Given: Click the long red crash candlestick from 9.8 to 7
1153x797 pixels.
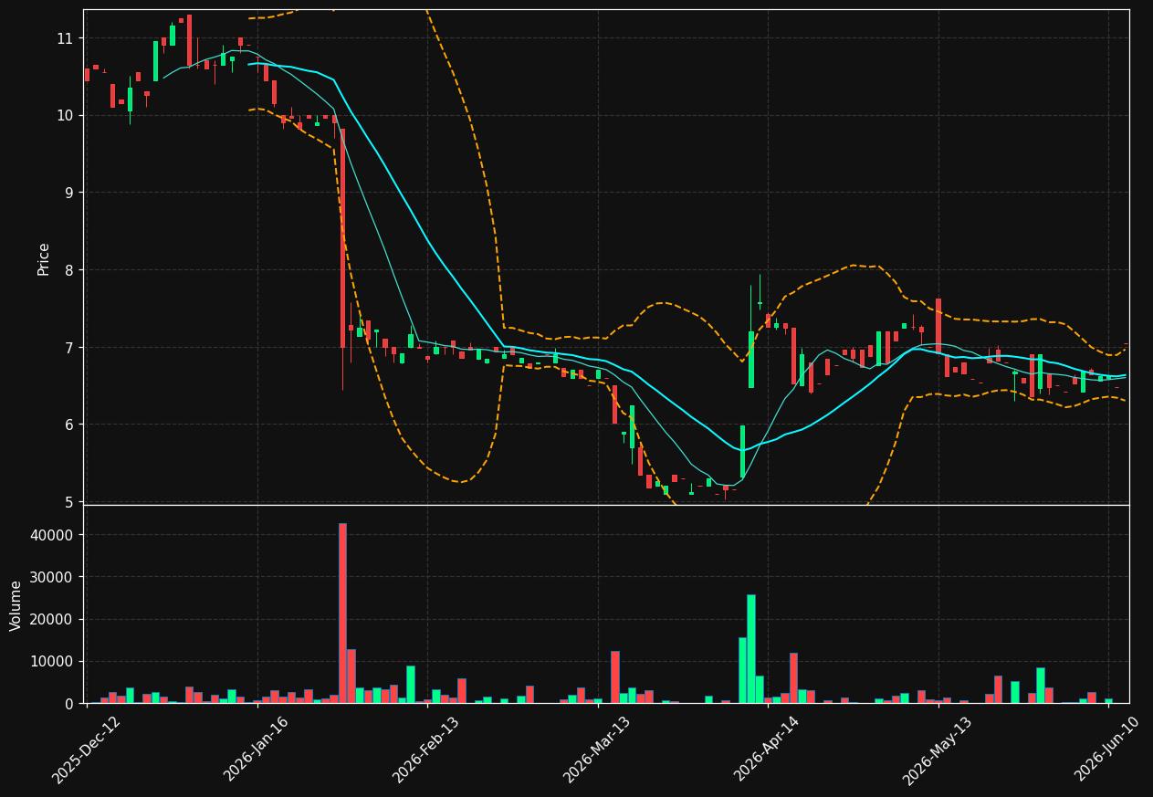Looking at the screenshot, I should 342,238.
